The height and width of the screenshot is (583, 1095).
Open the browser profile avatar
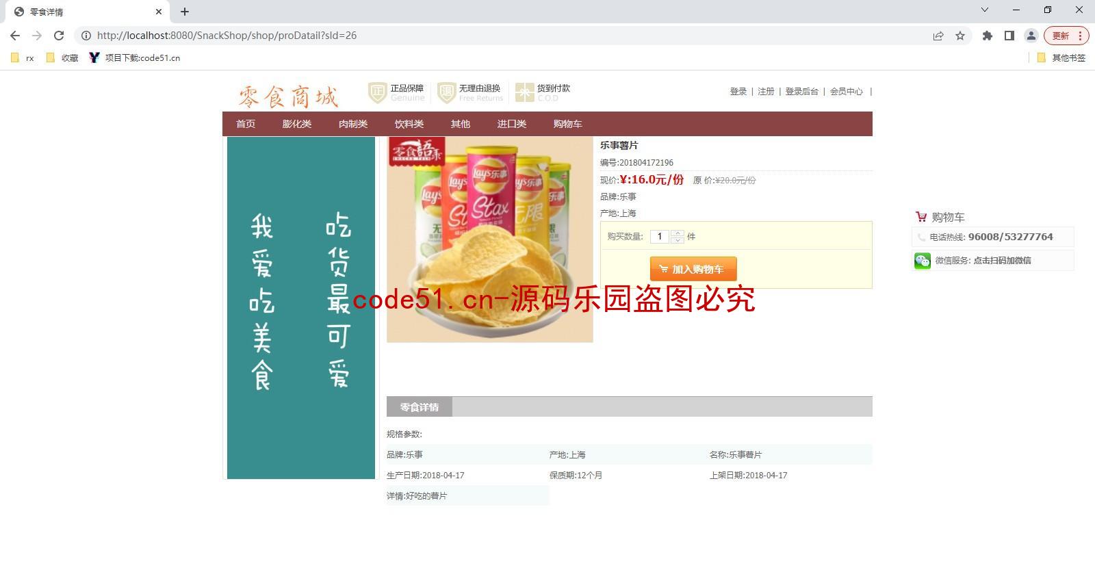(1031, 36)
